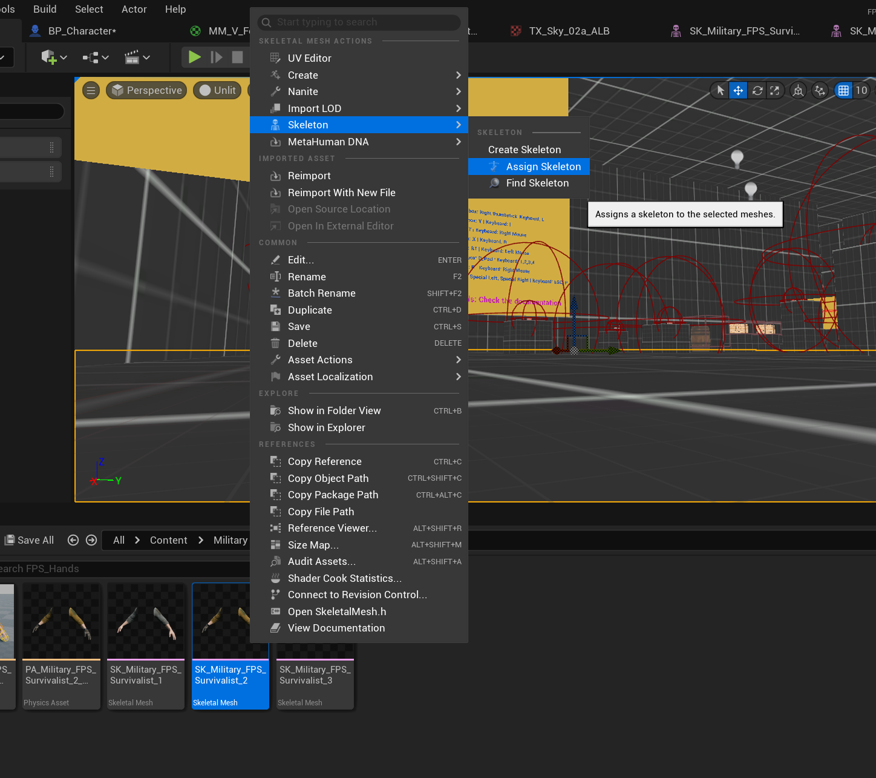Select the rotate gizmo tool

pos(757,91)
